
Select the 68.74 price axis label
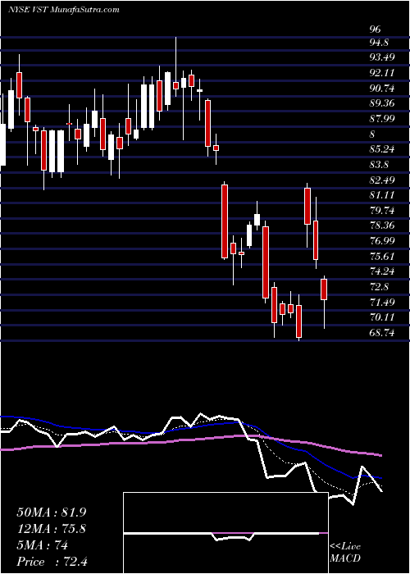click(382, 332)
